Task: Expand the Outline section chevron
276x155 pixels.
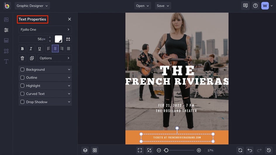Action: pos(69,77)
